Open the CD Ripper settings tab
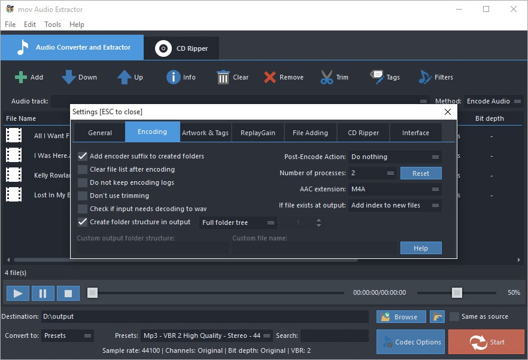Viewport: 528px width, 360px height. pos(363,133)
